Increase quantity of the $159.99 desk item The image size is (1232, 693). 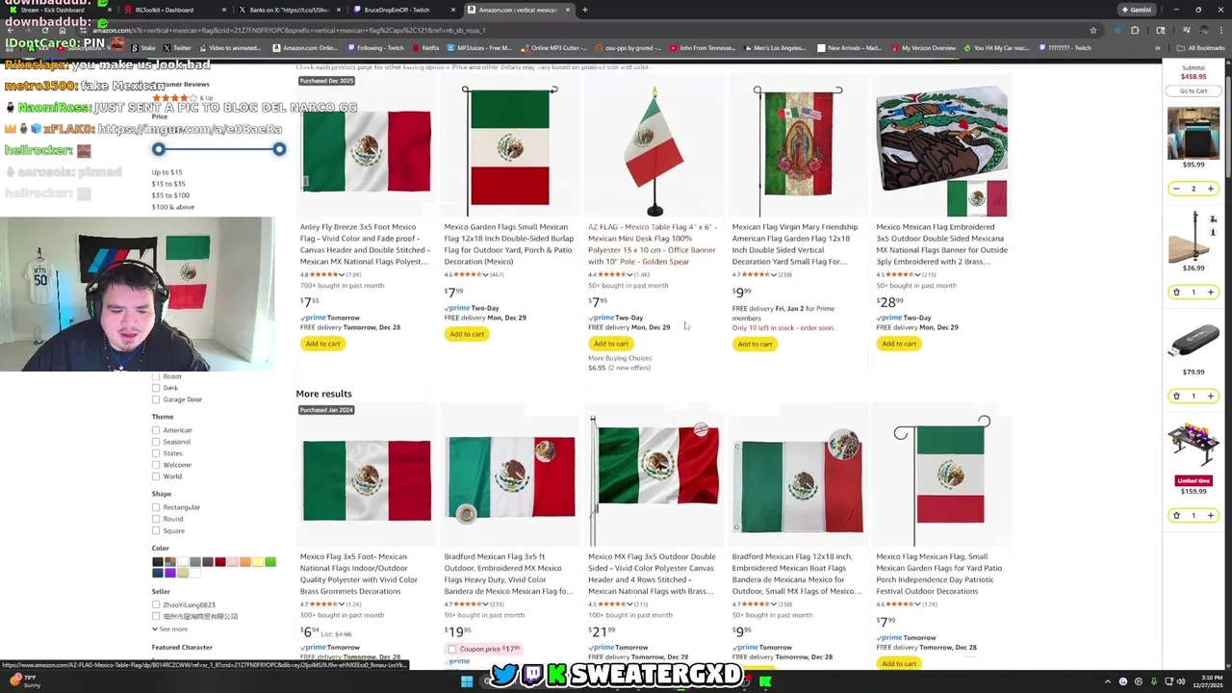tap(1211, 515)
